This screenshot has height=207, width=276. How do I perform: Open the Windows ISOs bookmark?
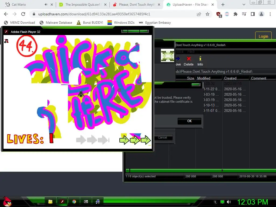point(121,23)
